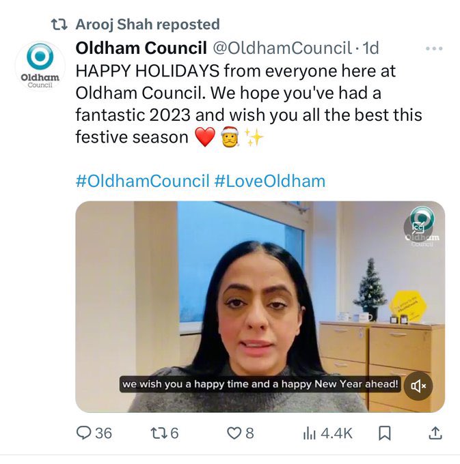Image resolution: width=460 pixels, height=464 pixels.
Task: Open the @OldhamCouncil handle
Action: 284,48
